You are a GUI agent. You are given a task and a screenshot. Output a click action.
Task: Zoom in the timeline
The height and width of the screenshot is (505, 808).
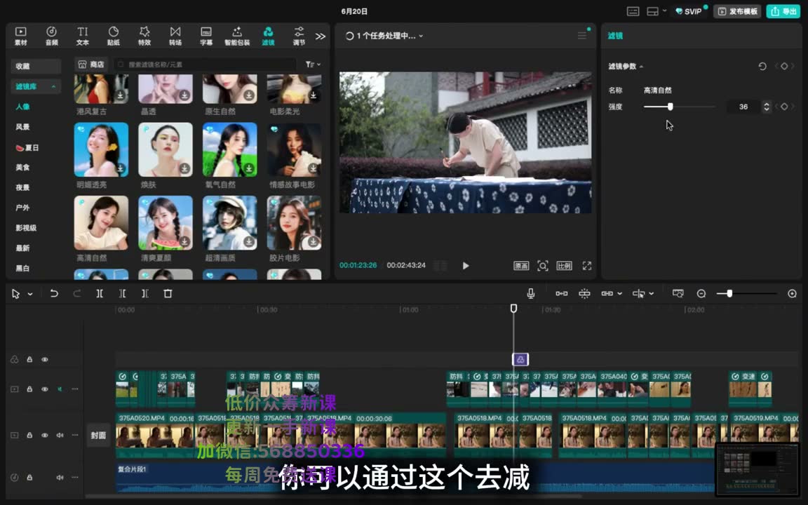[x=792, y=294]
